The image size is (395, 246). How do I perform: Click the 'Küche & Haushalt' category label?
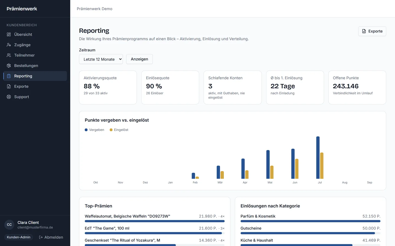coord(257,240)
